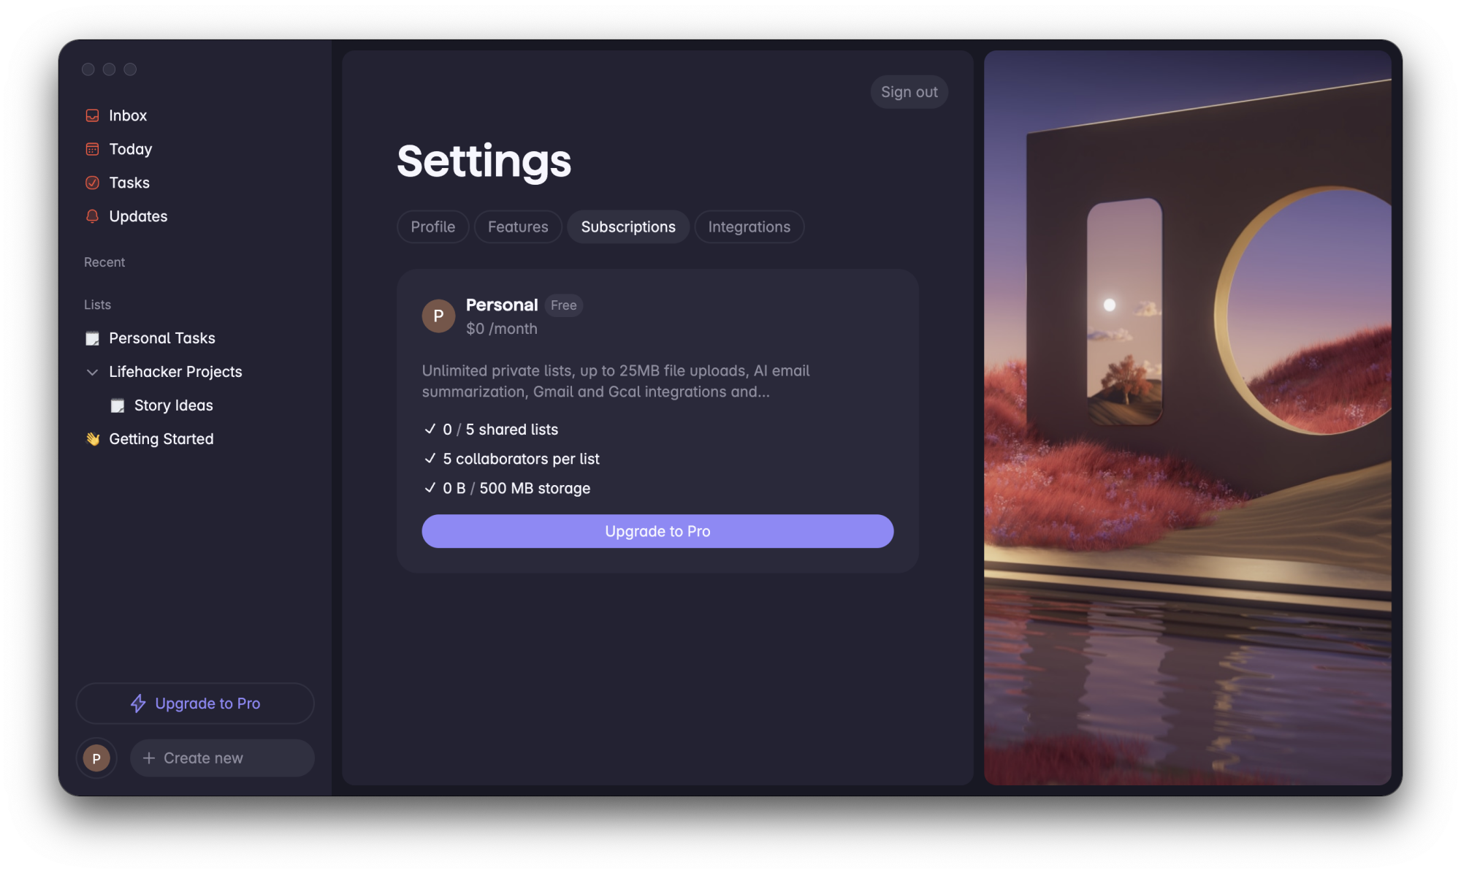Click the Personal Tasks list icon
Screen dimensions: 1461x873
click(x=91, y=338)
